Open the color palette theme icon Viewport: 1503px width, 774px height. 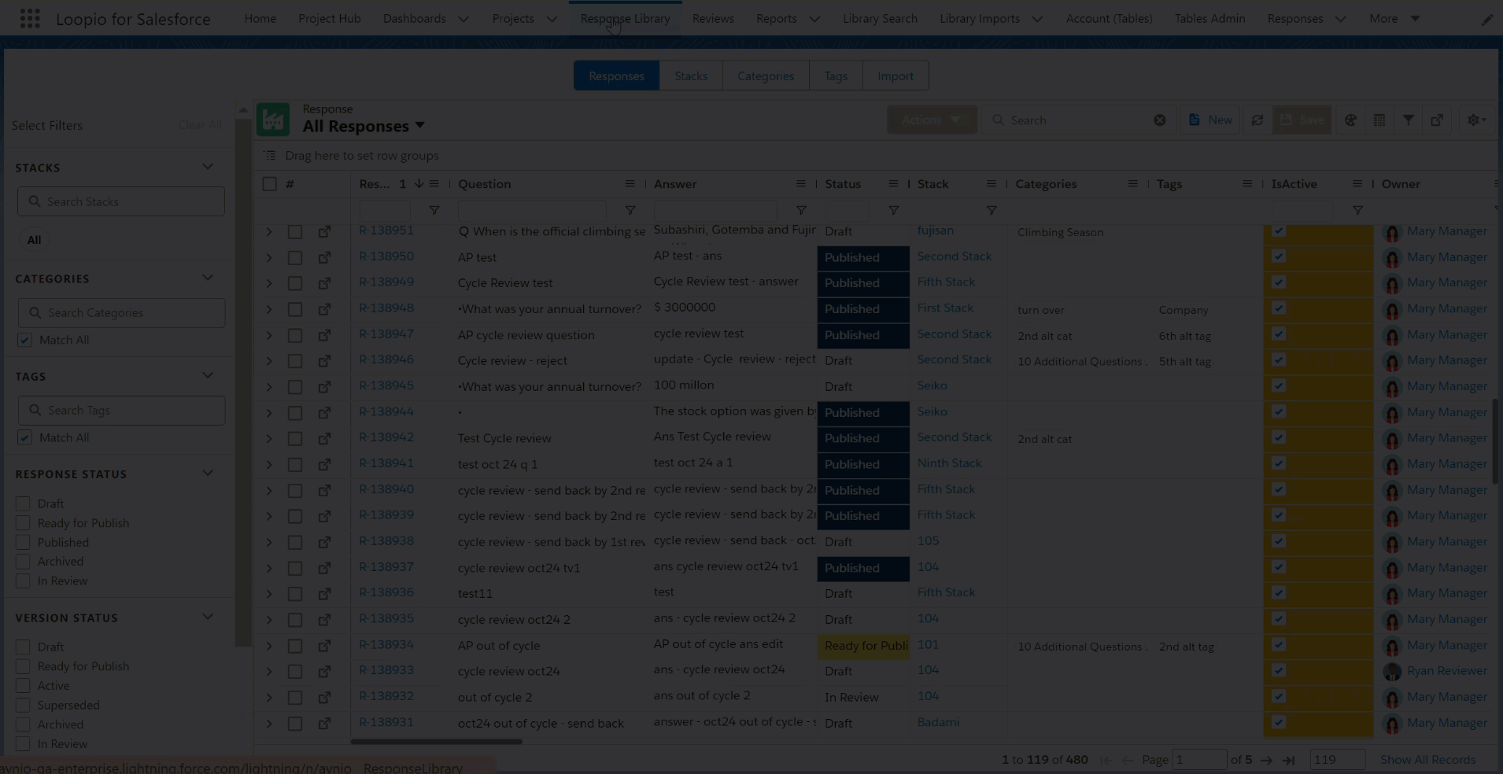click(x=1350, y=120)
